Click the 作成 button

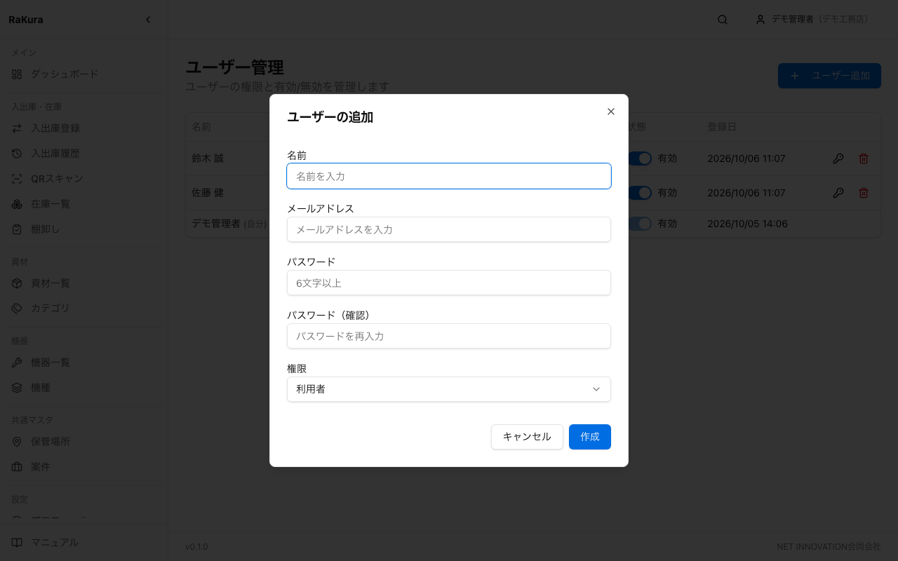click(x=590, y=437)
